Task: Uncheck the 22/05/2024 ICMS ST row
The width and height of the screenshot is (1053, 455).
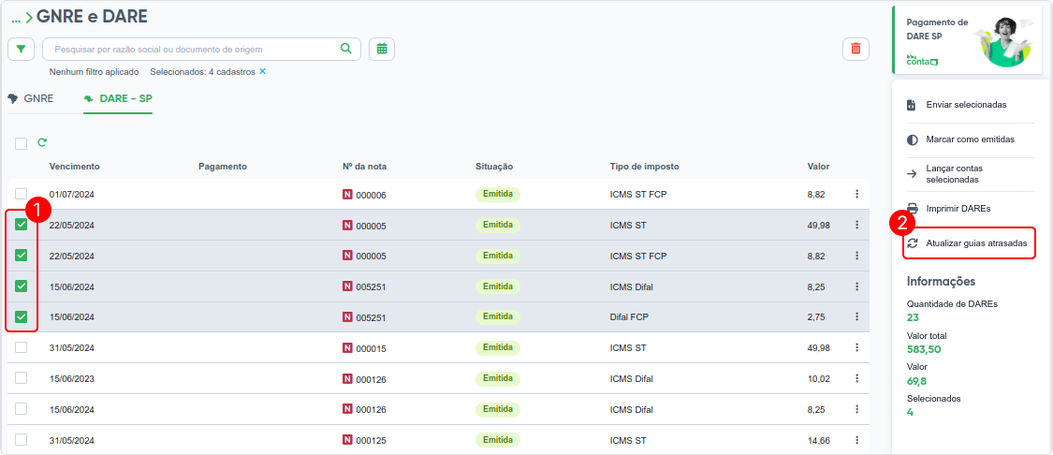Action: click(21, 225)
